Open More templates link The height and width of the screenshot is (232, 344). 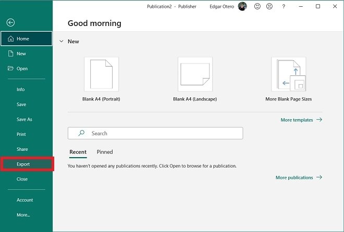tap(297, 120)
